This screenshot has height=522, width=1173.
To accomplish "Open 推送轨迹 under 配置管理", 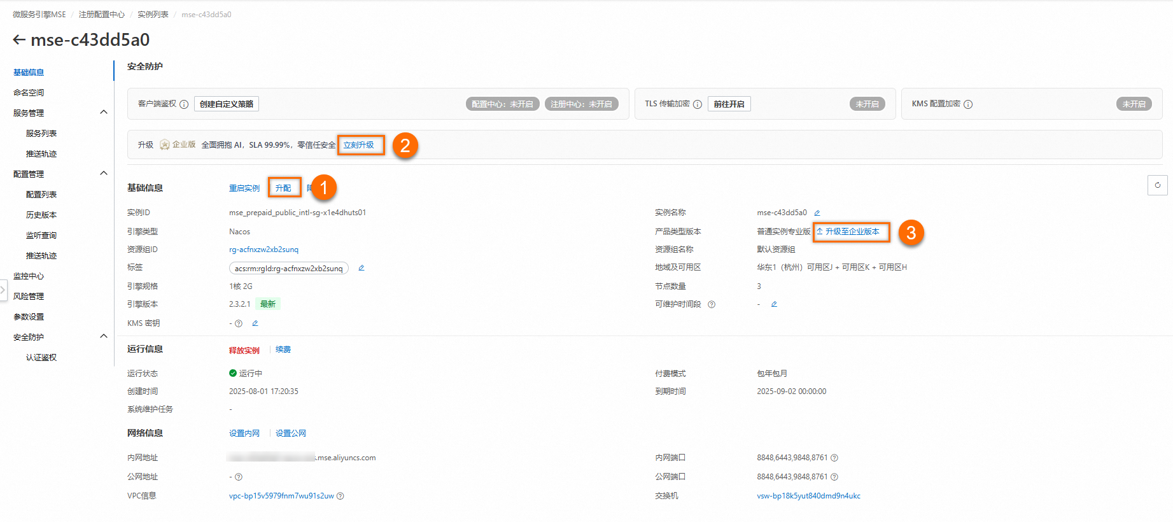I will (x=41, y=256).
